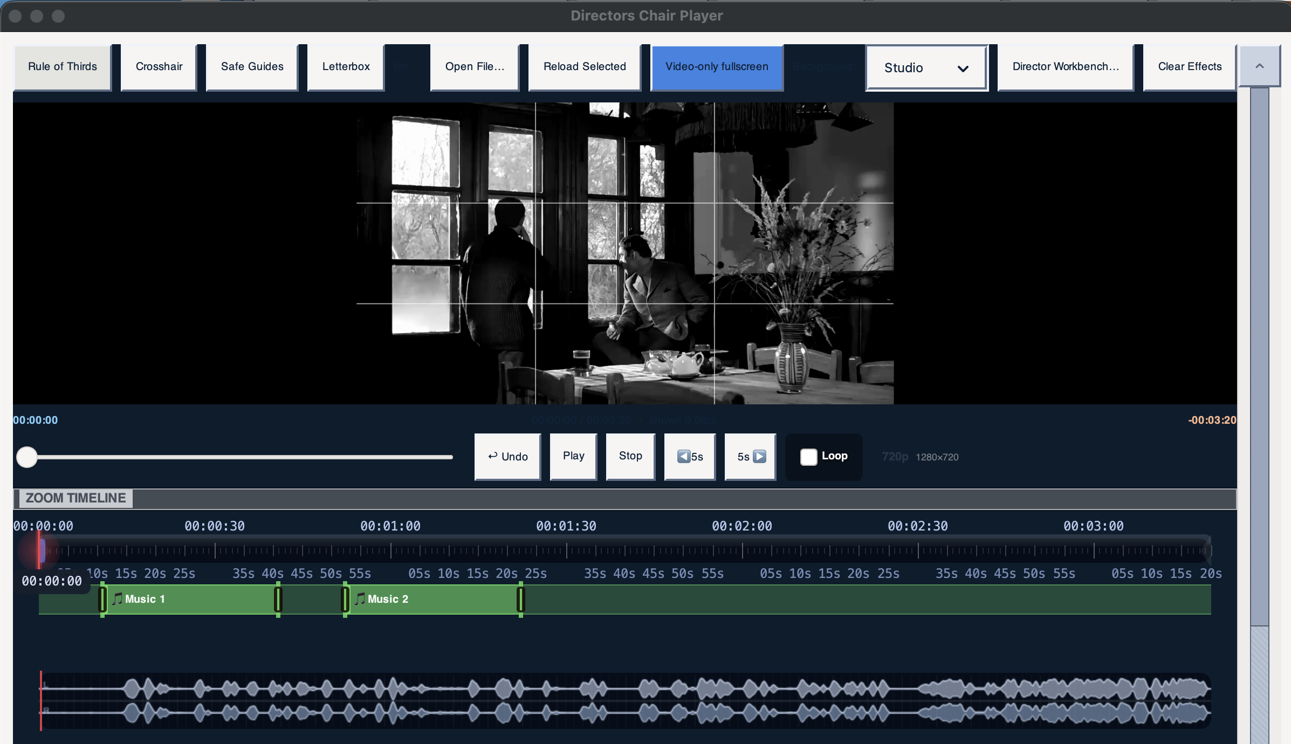This screenshot has height=744, width=1291.
Task: Turn on Safe Guides
Action: (x=252, y=67)
